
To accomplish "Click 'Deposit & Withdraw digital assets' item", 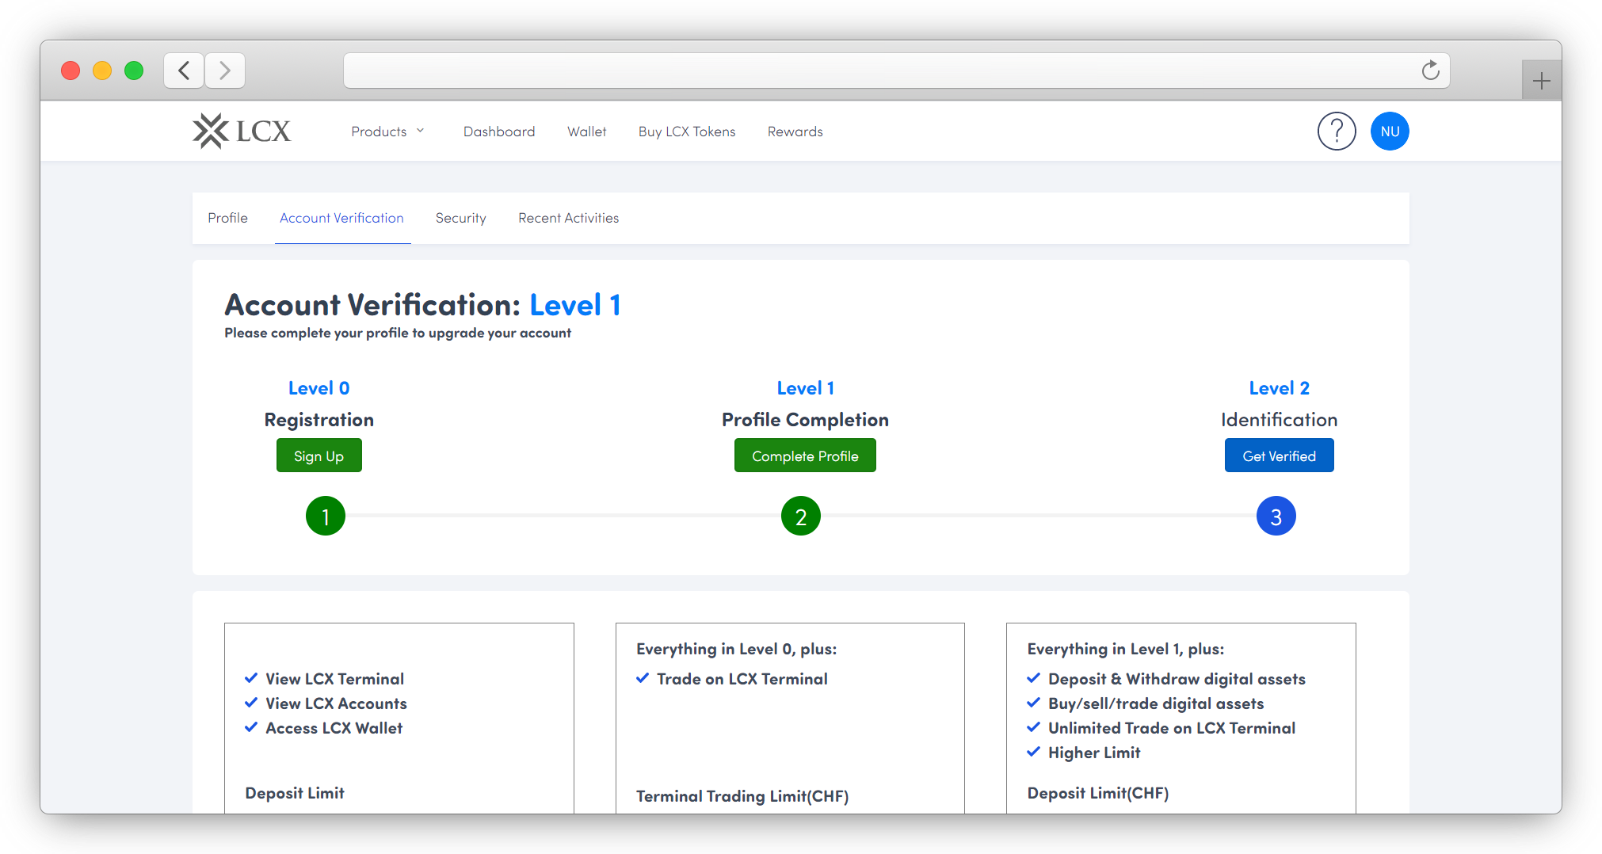I will [x=1166, y=679].
